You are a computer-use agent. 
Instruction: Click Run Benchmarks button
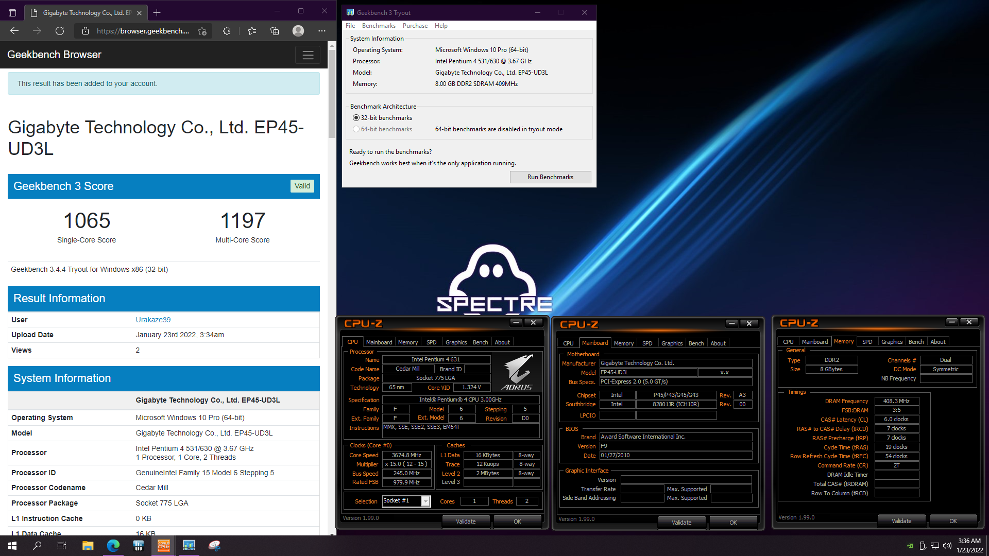point(550,177)
